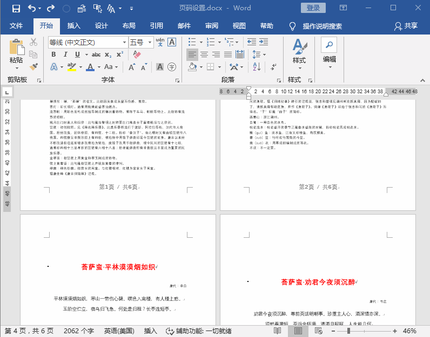Viewport: 430px width, 337px height.
Task: Click the Enclose Characters circle icon
Action: (172, 67)
